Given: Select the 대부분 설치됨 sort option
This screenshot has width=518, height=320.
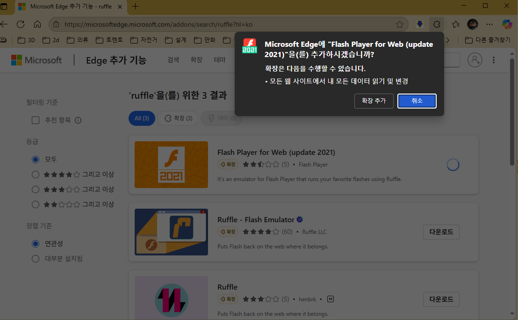Looking at the screenshot, I should click(x=35, y=258).
